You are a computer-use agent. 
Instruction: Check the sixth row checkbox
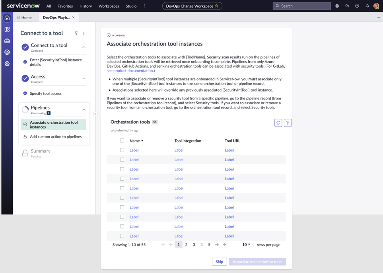122,198
